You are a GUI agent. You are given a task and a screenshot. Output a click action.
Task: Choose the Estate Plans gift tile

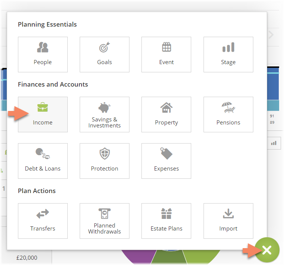[166, 221]
